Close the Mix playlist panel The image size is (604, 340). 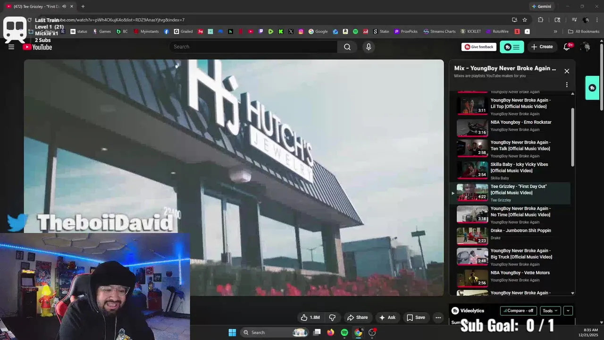[x=567, y=71]
